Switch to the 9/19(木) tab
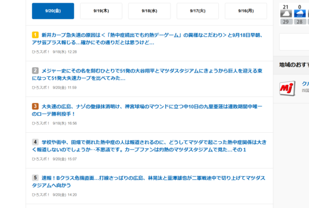This screenshot has width=309, height=208. coord(101,11)
